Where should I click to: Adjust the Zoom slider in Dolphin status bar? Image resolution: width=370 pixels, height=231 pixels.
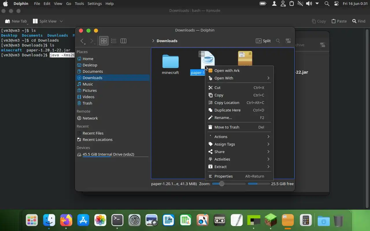[x=229, y=184]
